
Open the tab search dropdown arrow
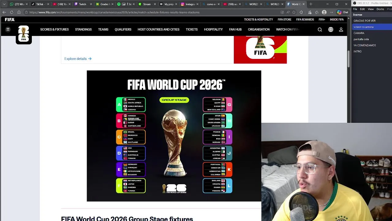click(x=4, y=4)
